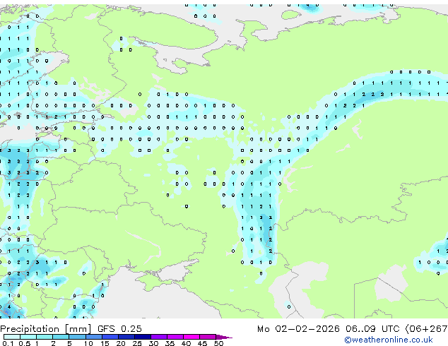Click the '30' legend scale value
Viewport: 448px width, 346px height.
click(153, 343)
